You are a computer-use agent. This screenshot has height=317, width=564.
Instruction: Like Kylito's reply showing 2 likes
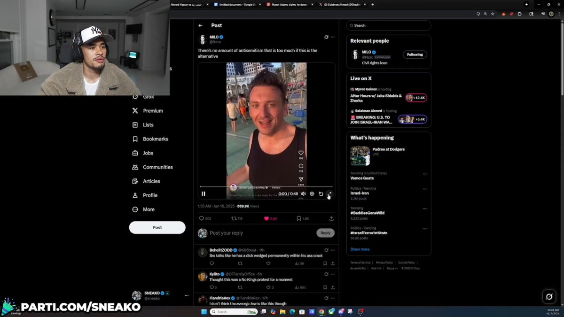coord(270,287)
